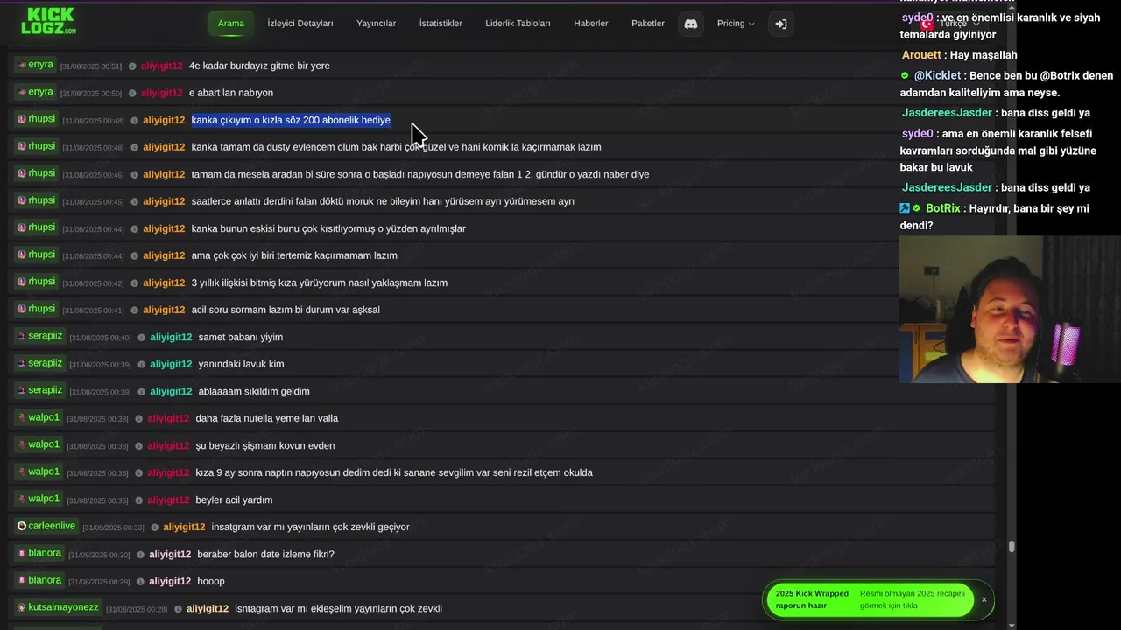Click username aliyigit12 in the 'kıza 9 ay sonra' row
Screen dimensions: 1121x630
(168, 472)
